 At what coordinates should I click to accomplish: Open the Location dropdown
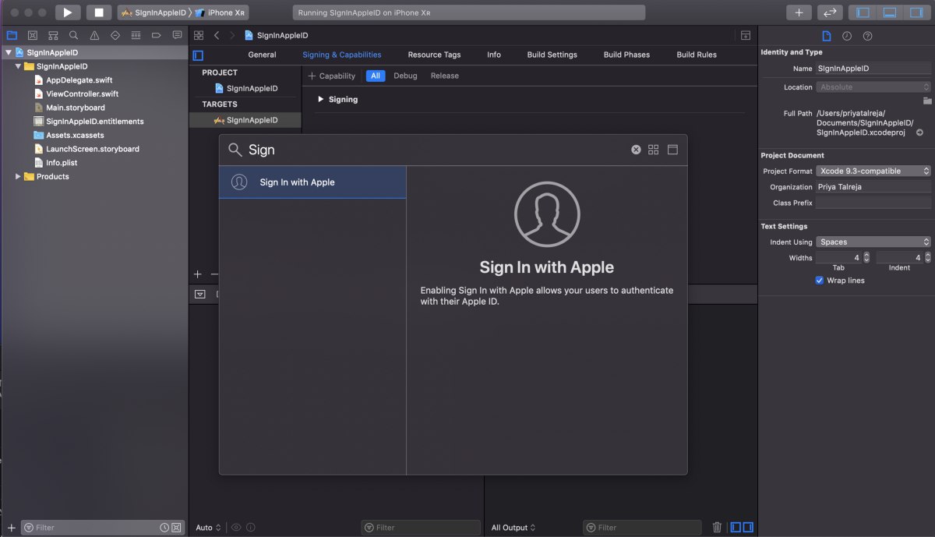873,87
